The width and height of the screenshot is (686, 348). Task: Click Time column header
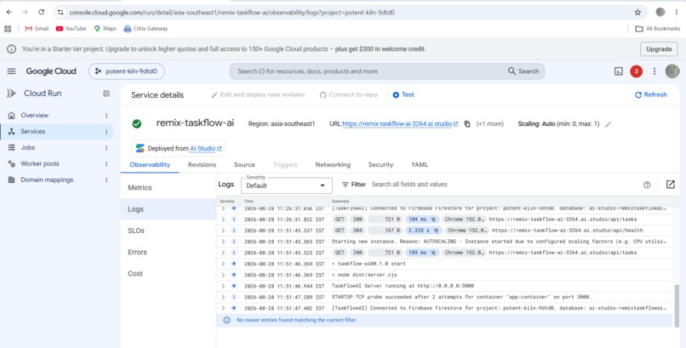[249, 201]
